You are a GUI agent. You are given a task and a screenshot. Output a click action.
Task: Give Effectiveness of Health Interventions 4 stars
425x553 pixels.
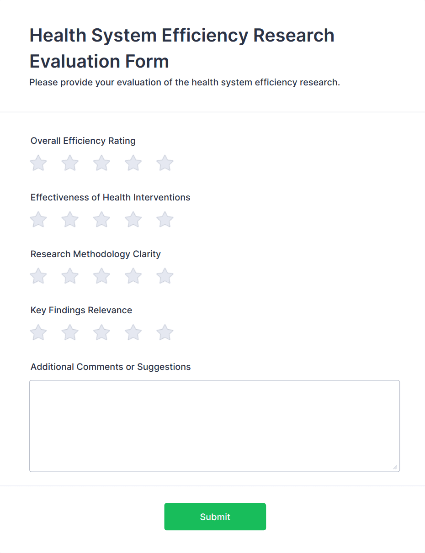point(133,219)
